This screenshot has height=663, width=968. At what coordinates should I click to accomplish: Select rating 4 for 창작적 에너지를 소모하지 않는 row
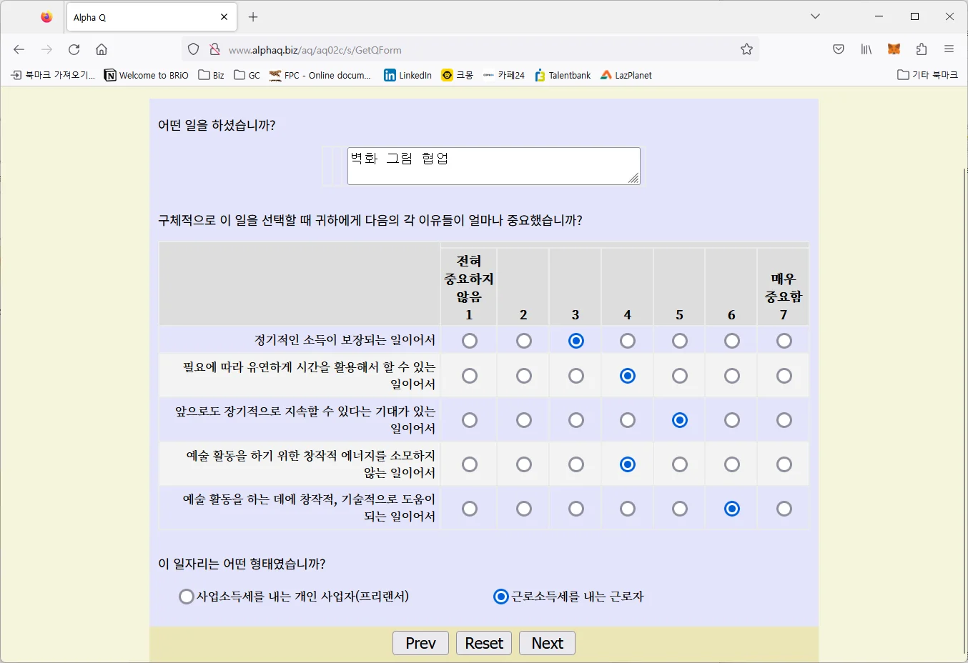(x=628, y=464)
